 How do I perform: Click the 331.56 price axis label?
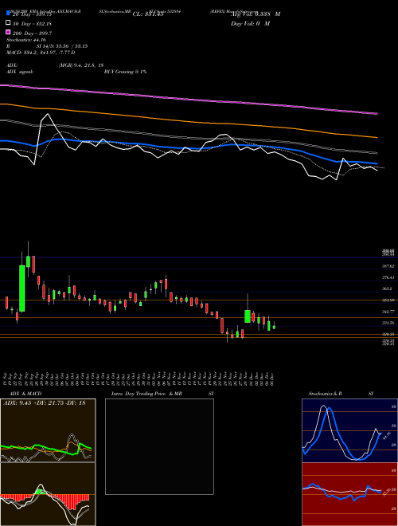pyautogui.click(x=388, y=323)
